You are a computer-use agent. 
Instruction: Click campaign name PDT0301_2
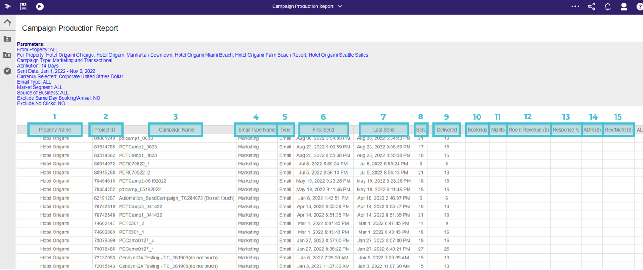131,223
